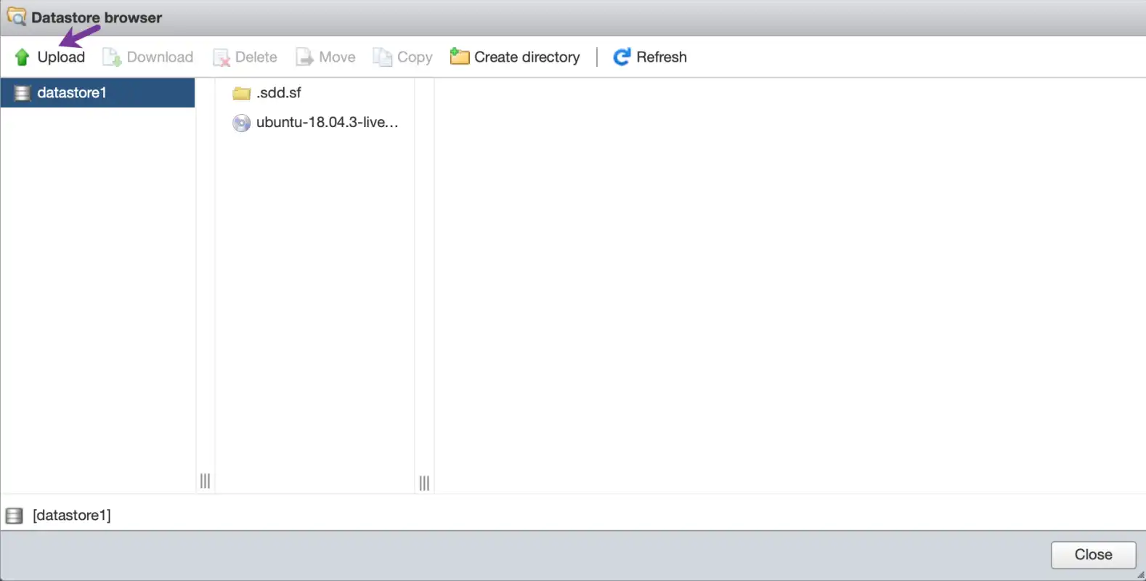
Task: Click the Copy documents icon
Action: (382, 57)
